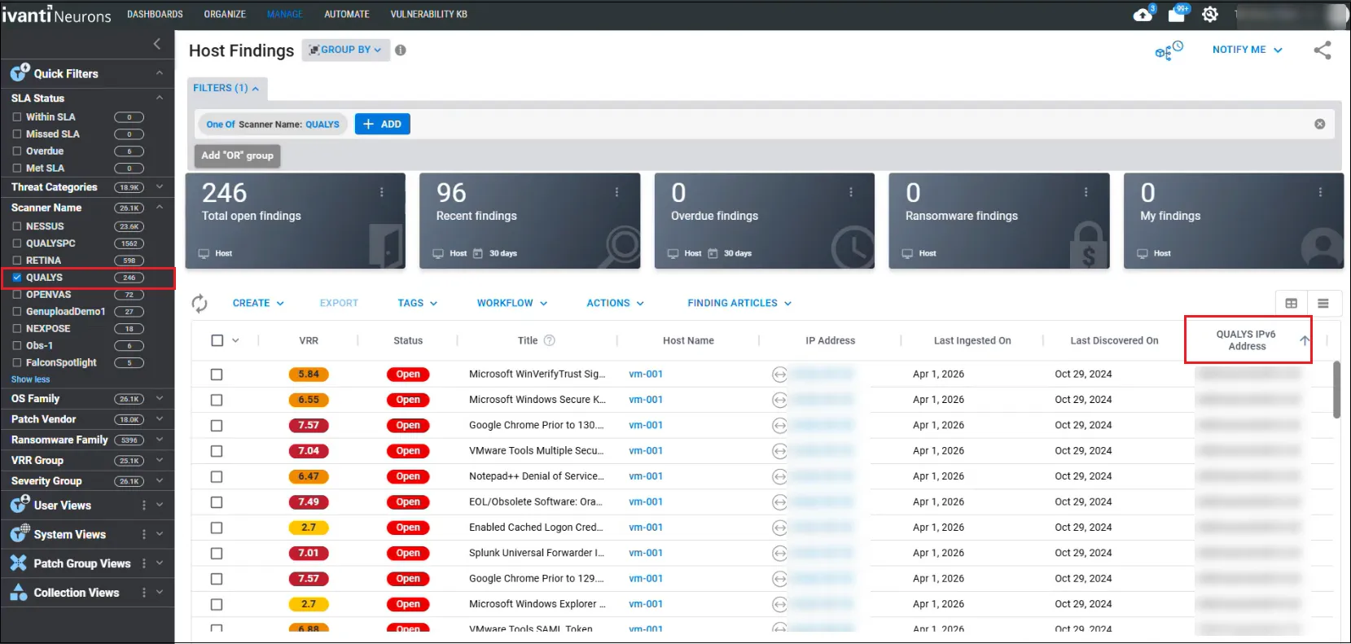
Task: Check the NESSUS scanner filter
Action: point(17,226)
